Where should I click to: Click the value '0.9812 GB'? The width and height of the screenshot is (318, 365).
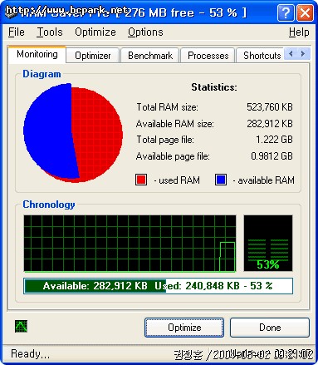click(x=272, y=156)
